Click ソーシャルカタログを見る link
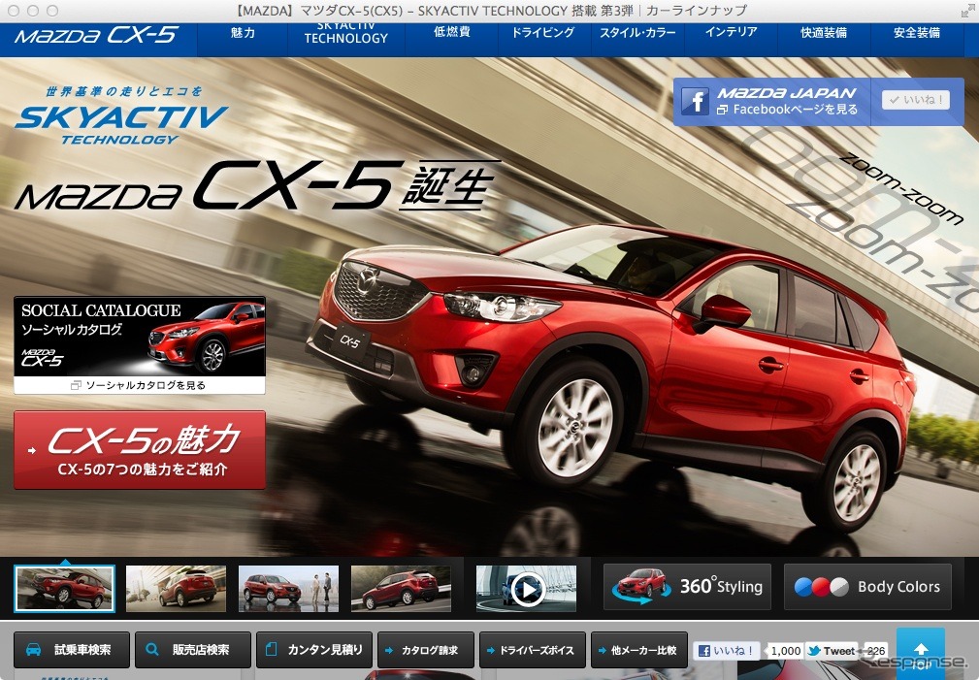The width and height of the screenshot is (979, 680). pyautogui.click(x=139, y=385)
